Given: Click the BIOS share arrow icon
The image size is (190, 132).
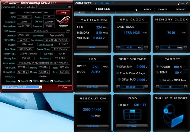Looking at the screenshot, I should [x=68, y=31].
